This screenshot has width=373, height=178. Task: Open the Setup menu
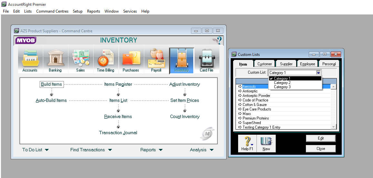tap(78, 11)
